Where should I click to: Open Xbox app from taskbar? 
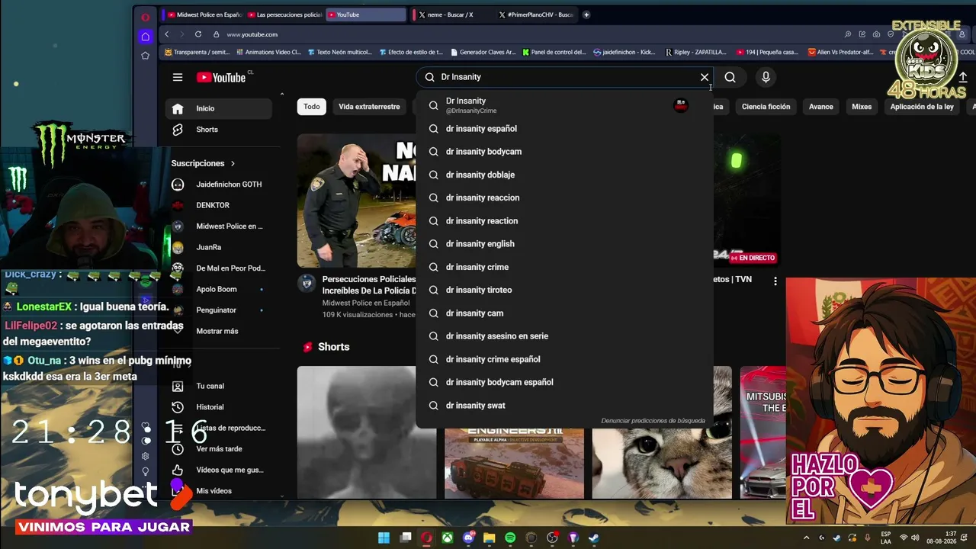[448, 538]
